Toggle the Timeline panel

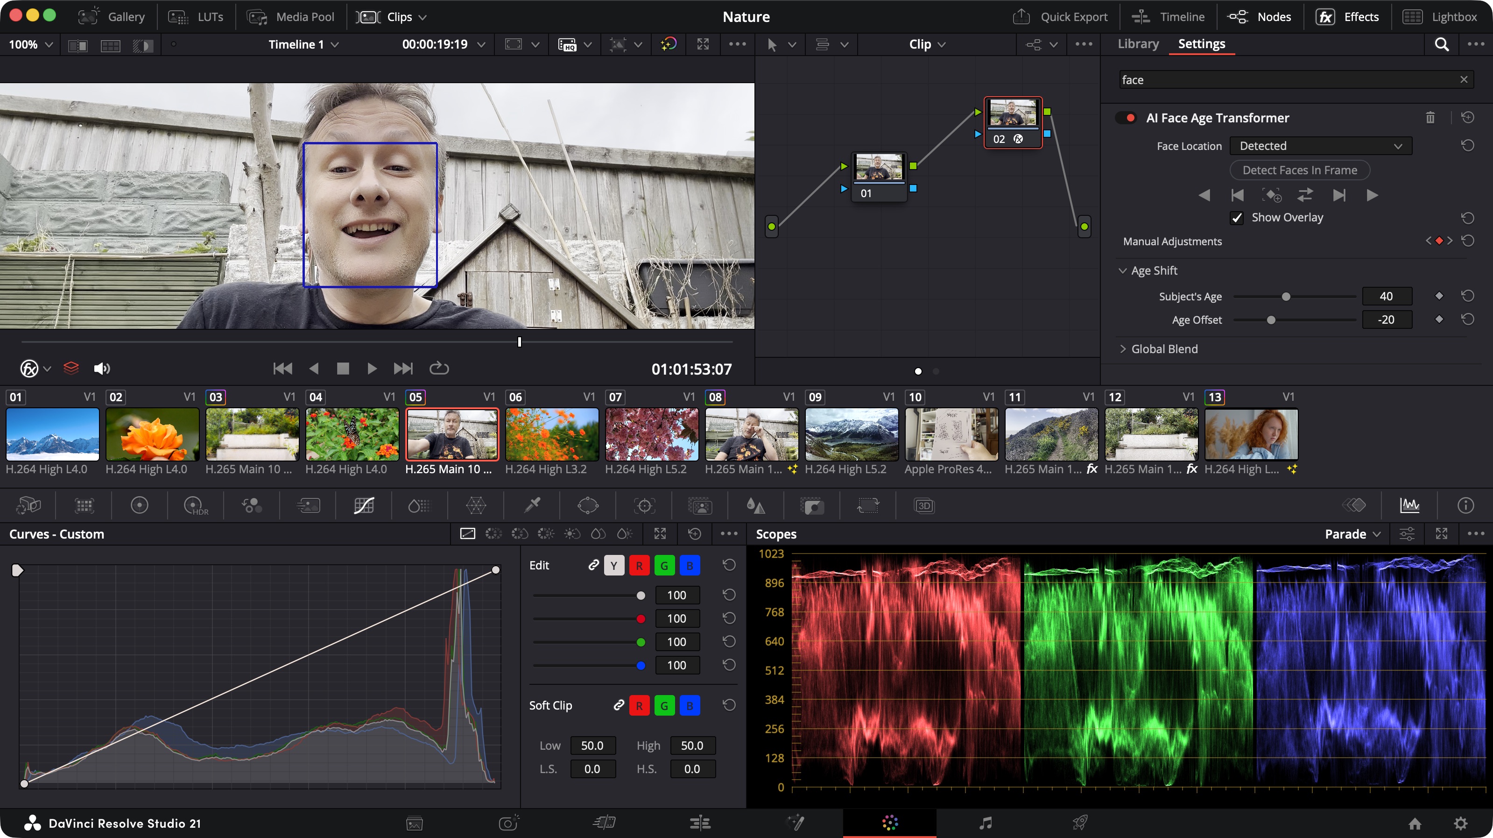pyautogui.click(x=1168, y=17)
